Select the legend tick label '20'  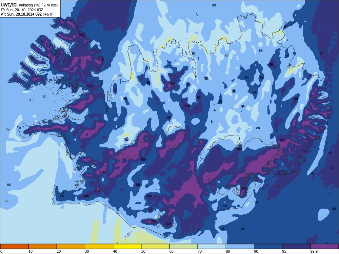click(59, 251)
